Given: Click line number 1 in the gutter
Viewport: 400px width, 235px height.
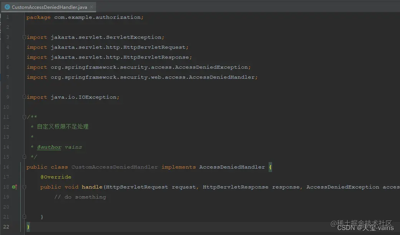Looking at the screenshot, I should (x=8, y=17).
